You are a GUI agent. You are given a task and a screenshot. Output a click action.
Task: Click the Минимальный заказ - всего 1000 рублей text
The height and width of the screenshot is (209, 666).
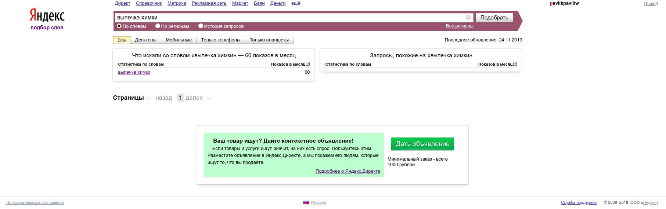418,162
